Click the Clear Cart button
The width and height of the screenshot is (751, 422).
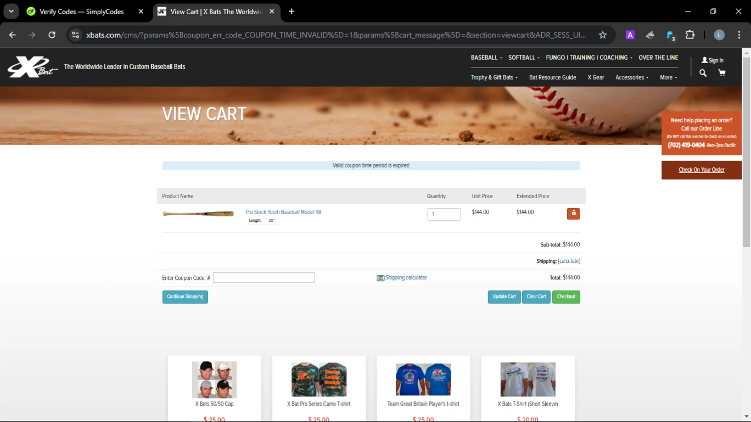click(536, 297)
